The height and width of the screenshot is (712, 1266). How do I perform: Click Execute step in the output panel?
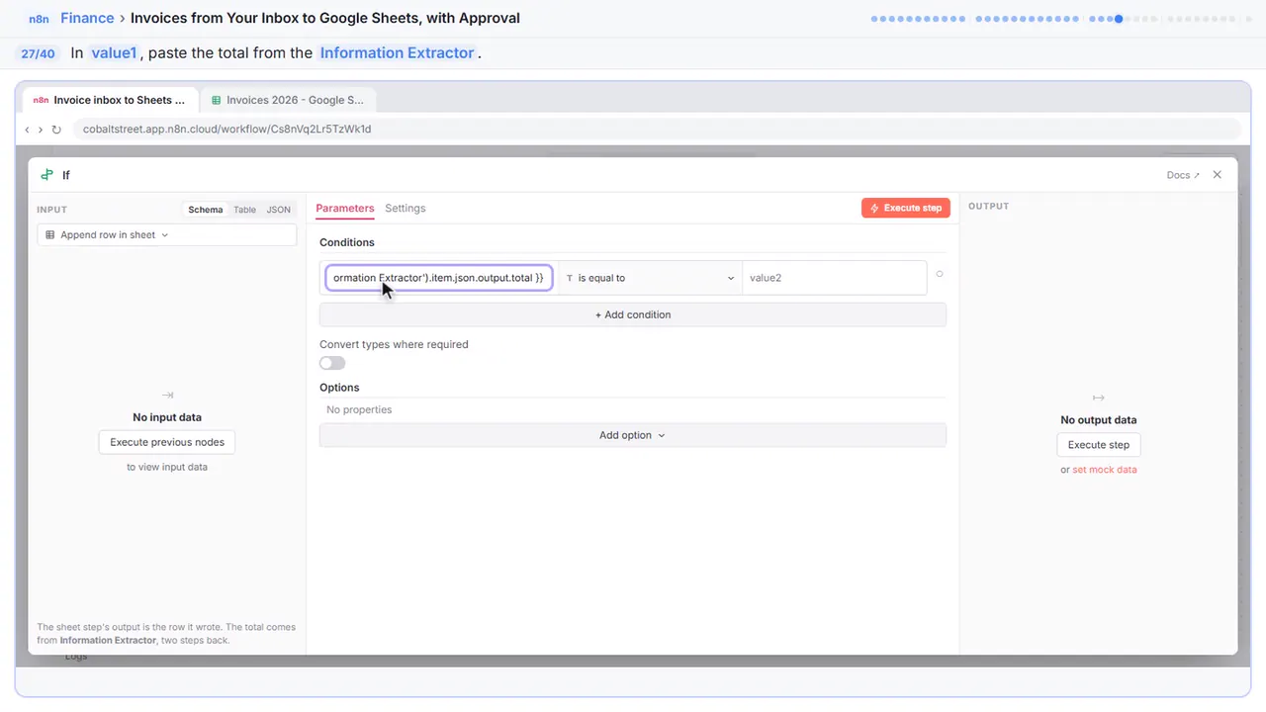pyautogui.click(x=1099, y=445)
